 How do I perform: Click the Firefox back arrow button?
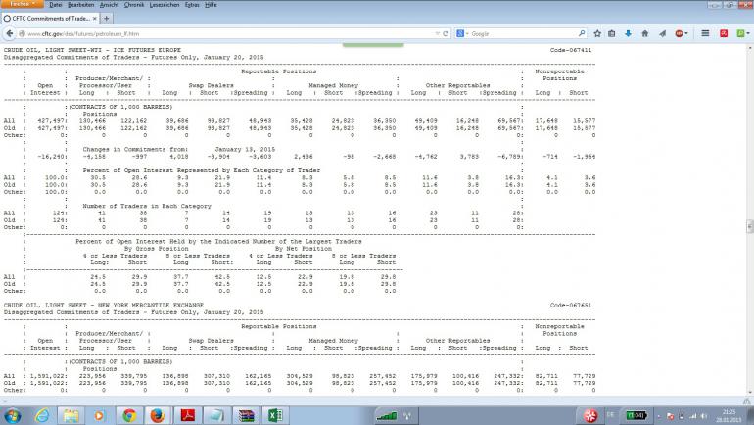click(x=11, y=33)
